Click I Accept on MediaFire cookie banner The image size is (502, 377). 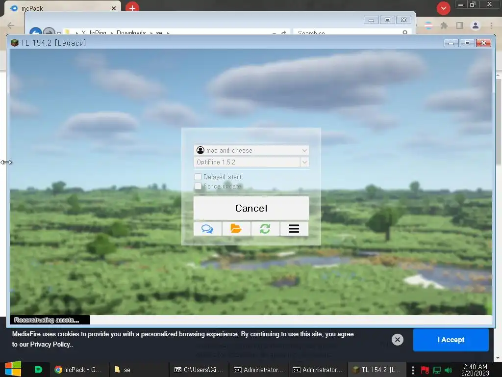click(x=451, y=340)
